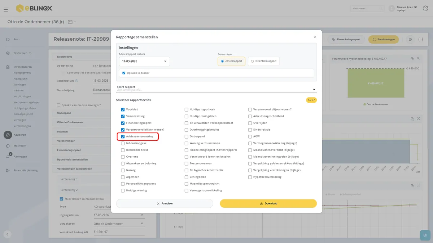Click the Aanvragen icon with badge 2
Image resolution: width=433 pixels, height=243 pixels.
coord(8,156)
